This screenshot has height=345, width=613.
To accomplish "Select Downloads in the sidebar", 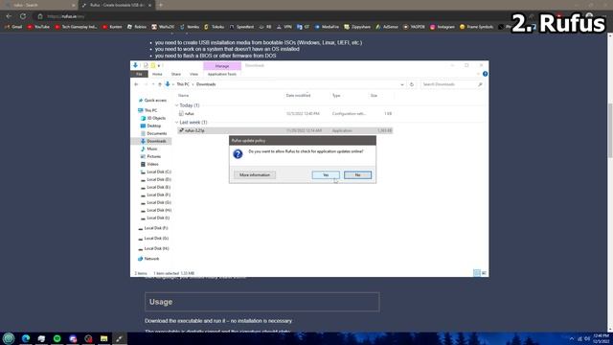I will (x=156, y=141).
